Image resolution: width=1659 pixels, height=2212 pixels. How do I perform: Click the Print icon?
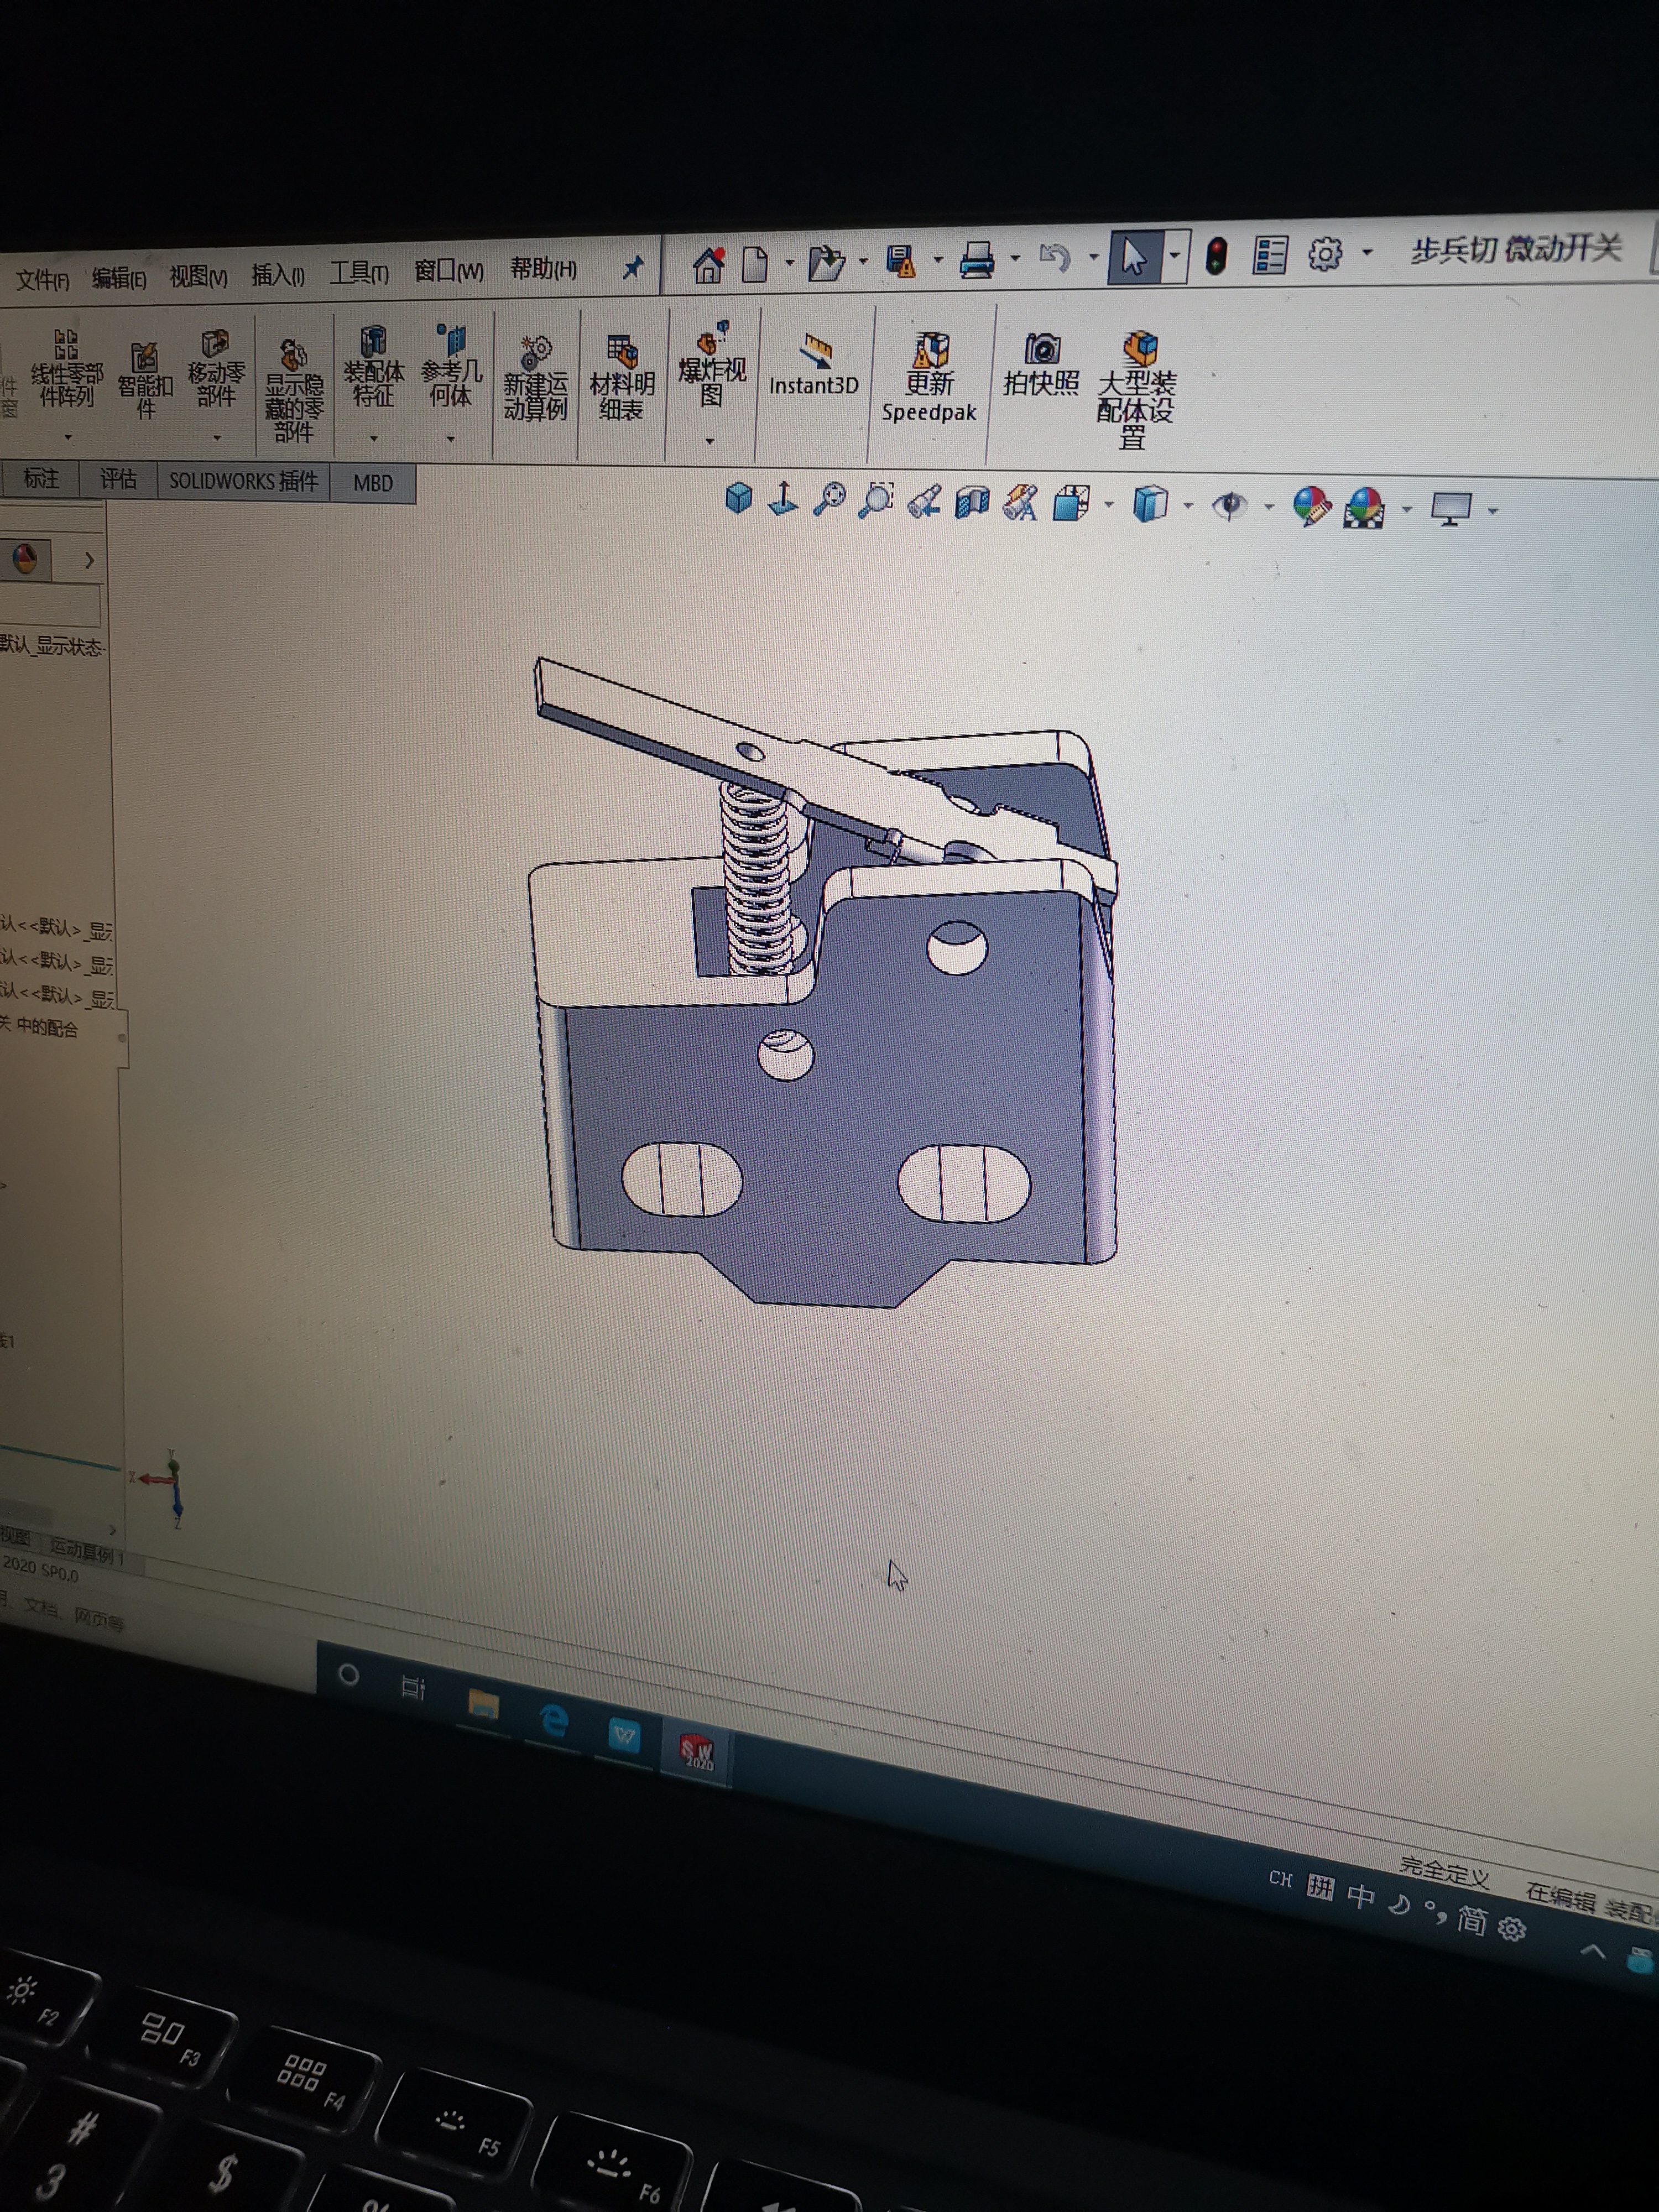pos(977,259)
